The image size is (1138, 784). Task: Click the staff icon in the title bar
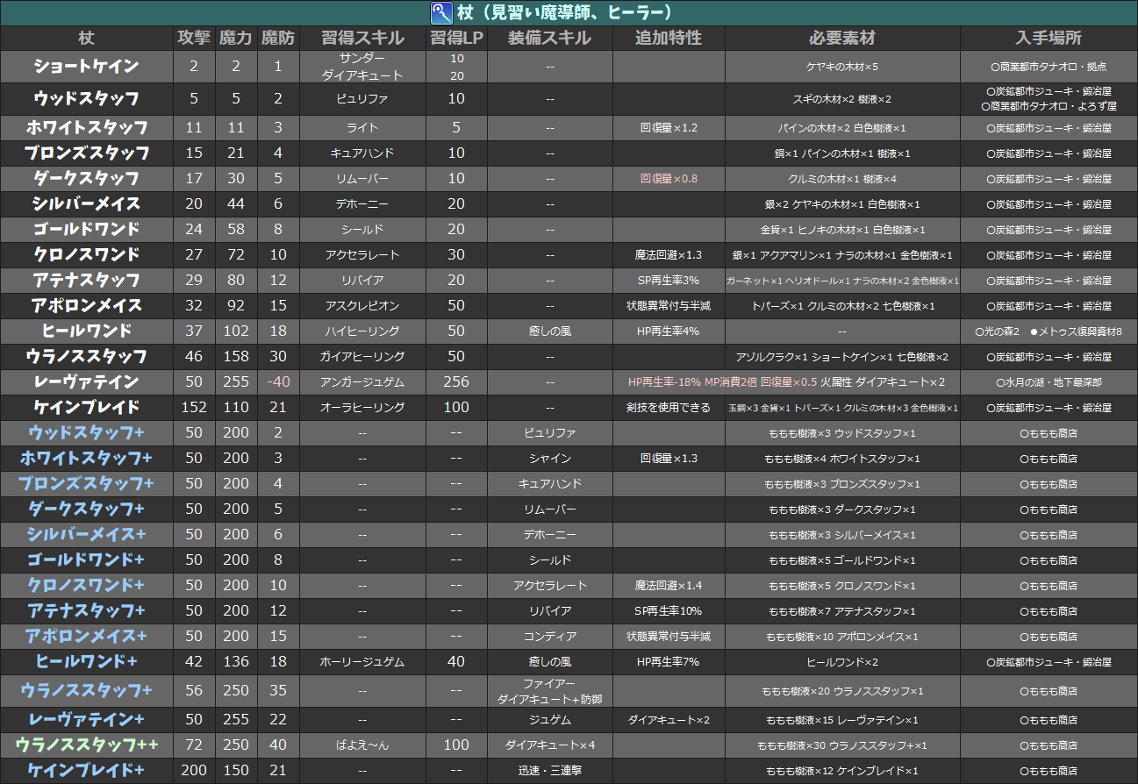coord(441,12)
